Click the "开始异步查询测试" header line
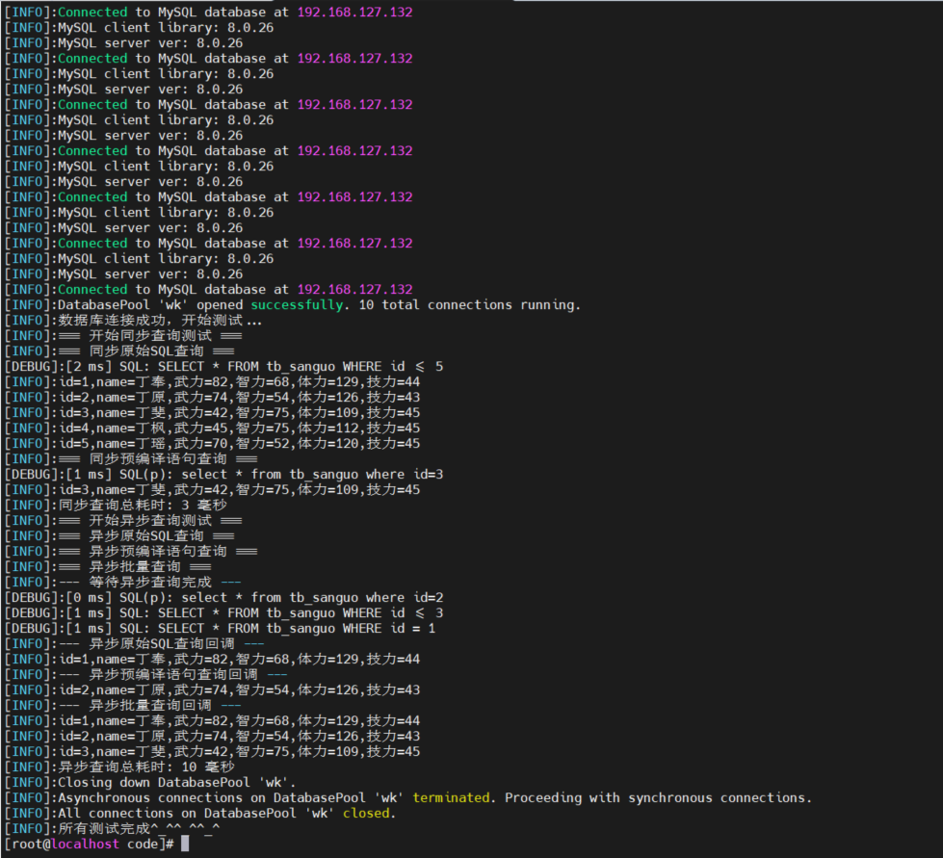The width and height of the screenshot is (943, 858). (x=123, y=521)
